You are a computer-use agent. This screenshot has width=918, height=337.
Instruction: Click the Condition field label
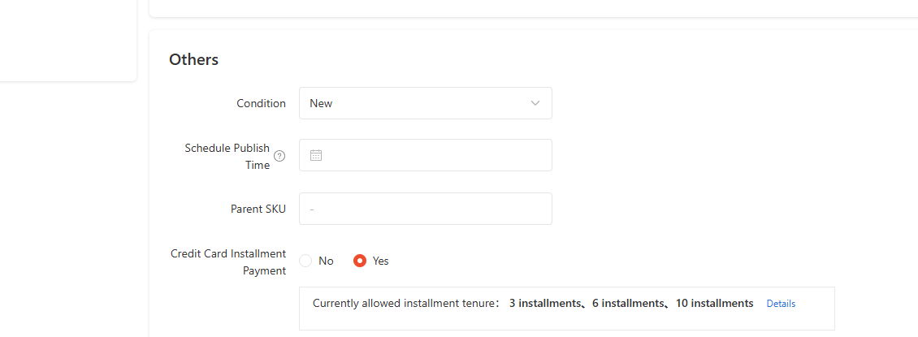[x=261, y=104]
